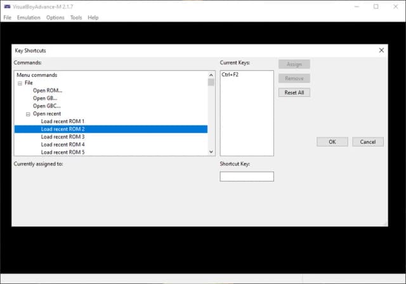This screenshot has height=284, width=406.
Task: Open the Emulation menu
Action: (x=29, y=18)
